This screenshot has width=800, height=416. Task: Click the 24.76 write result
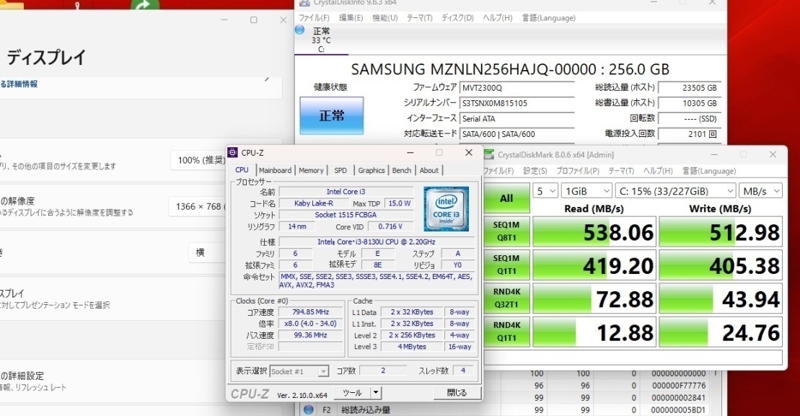(721, 332)
